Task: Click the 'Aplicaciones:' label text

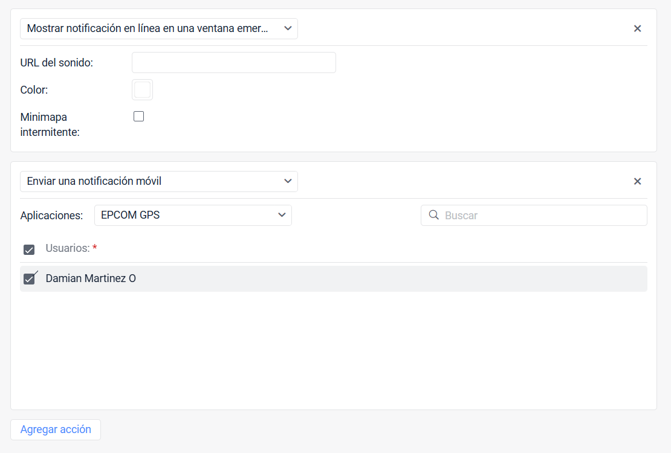Action: [51, 216]
